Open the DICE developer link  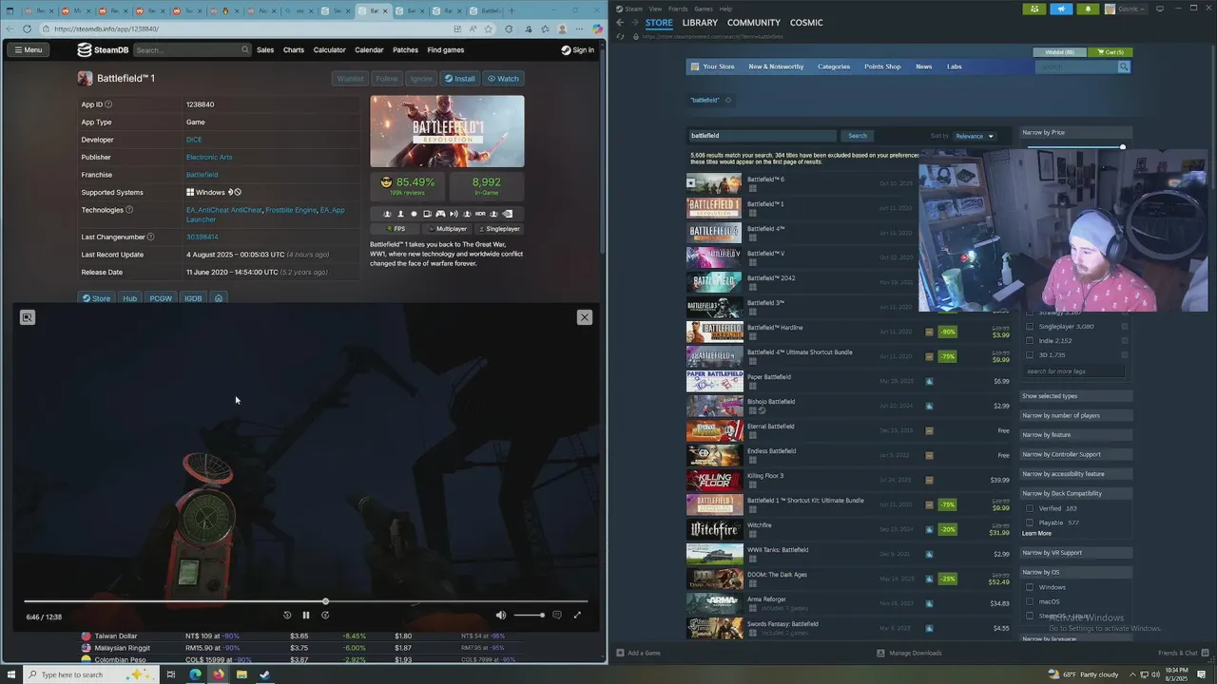tap(194, 140)
